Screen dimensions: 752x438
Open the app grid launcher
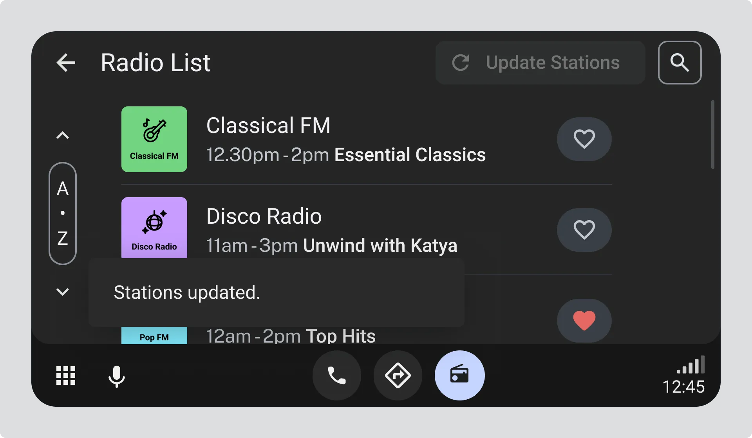pos(66,375)
